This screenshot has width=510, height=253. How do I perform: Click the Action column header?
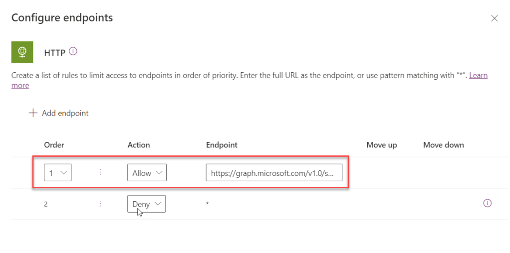point(139,145)
